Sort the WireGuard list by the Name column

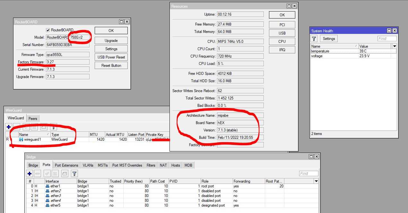pos(34,135)
